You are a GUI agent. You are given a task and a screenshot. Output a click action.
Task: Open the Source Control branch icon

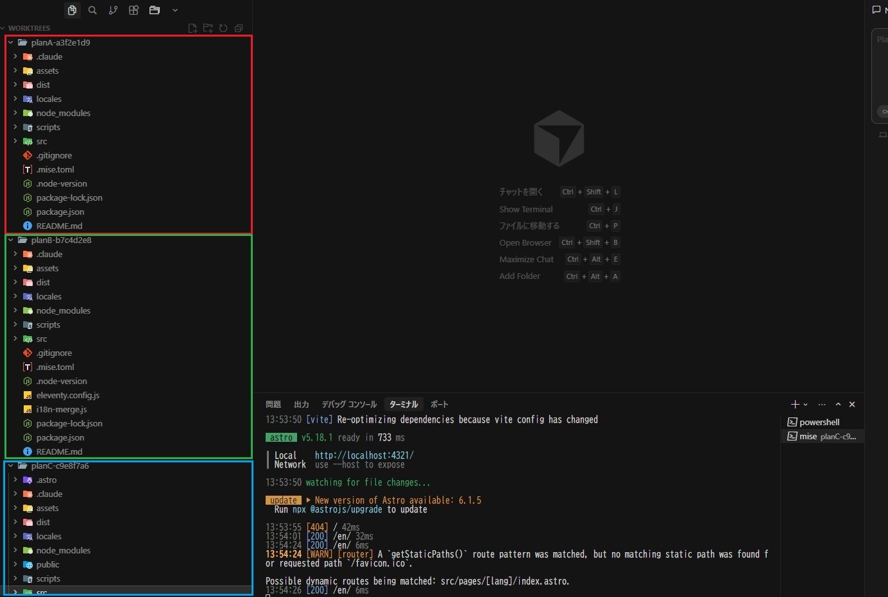(113, 10)
